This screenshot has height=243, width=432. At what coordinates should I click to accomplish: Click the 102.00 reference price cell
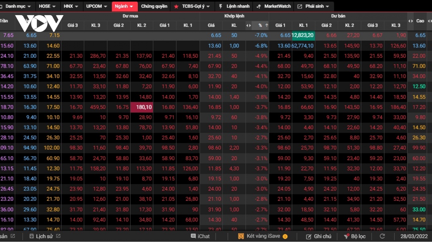[52, 148]
